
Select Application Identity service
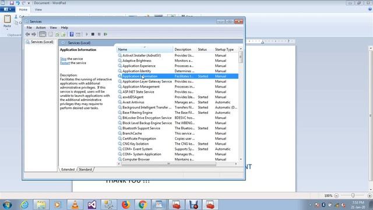(x=178, y=71)
